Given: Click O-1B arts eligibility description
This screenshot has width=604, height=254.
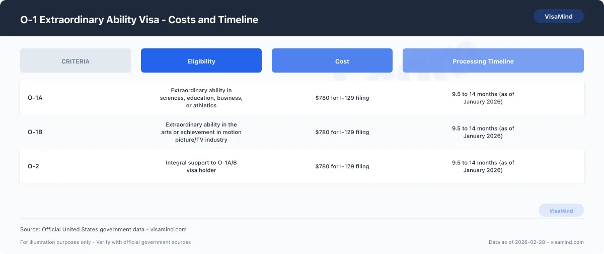Looking at the screenshot, I should (201, 132).
